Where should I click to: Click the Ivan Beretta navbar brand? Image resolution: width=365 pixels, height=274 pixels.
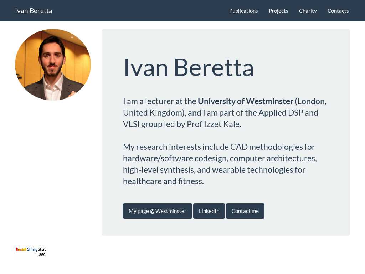pyautogui.click(x=34, y=11)
